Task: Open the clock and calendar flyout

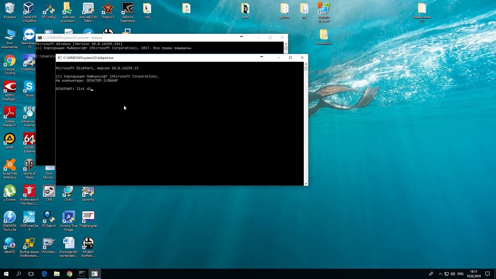Action: click(x=474, y=274)
